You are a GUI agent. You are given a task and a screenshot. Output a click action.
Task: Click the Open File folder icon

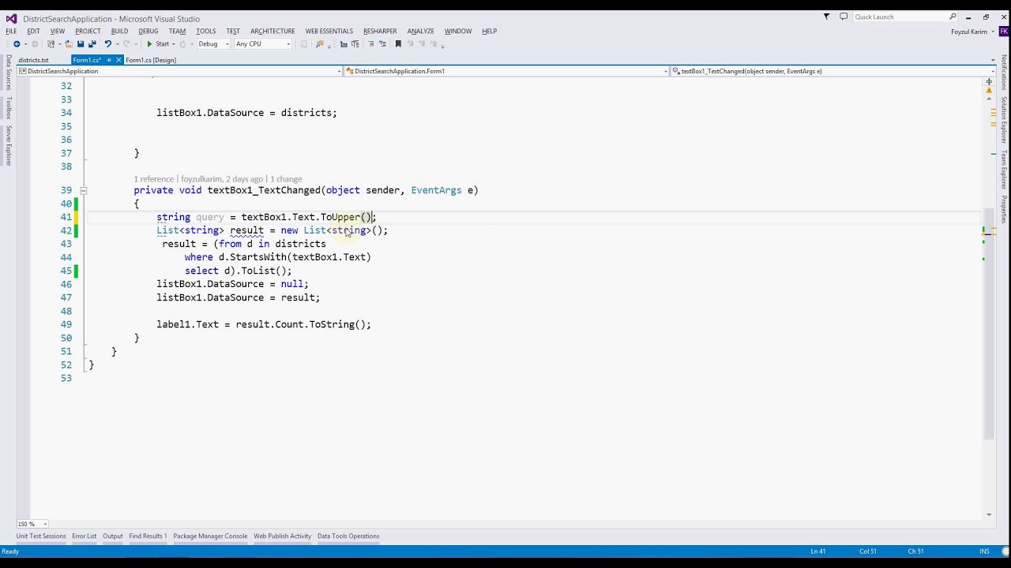coord(69,44)
